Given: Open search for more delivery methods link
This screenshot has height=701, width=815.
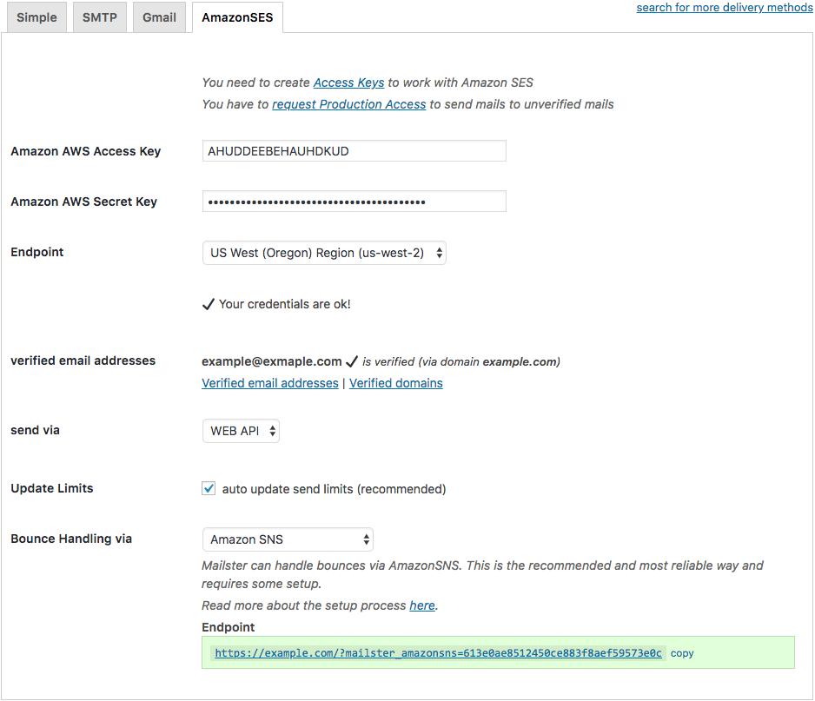Looking at the screenshot, I should [x=725, y=7].
